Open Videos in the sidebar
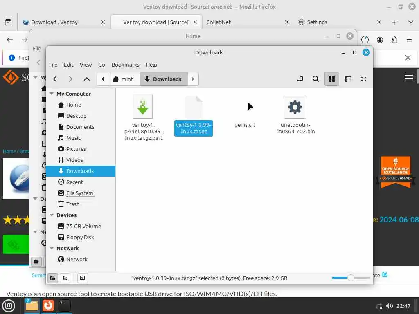The width and height of the screenshot is (419, 314). 81,160
